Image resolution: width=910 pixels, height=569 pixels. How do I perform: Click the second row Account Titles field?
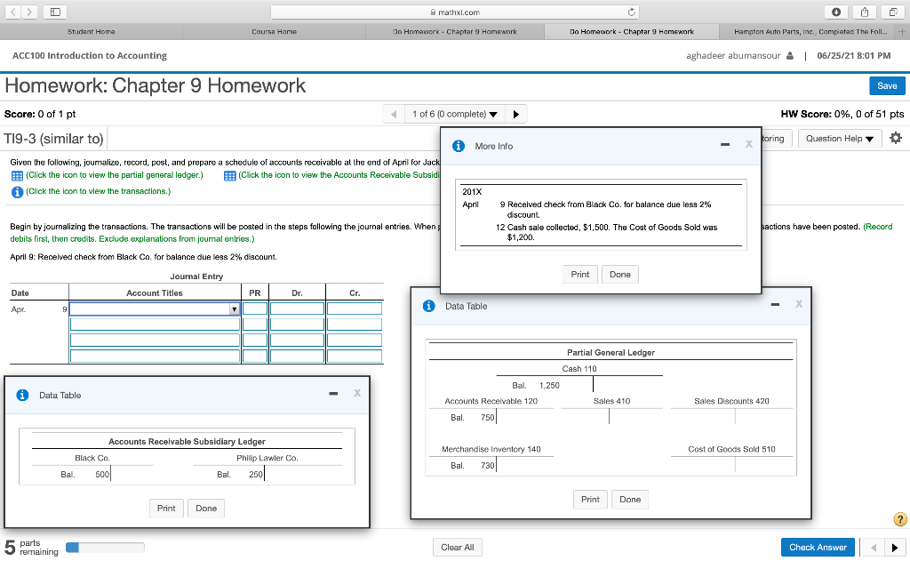pos(155,325)
